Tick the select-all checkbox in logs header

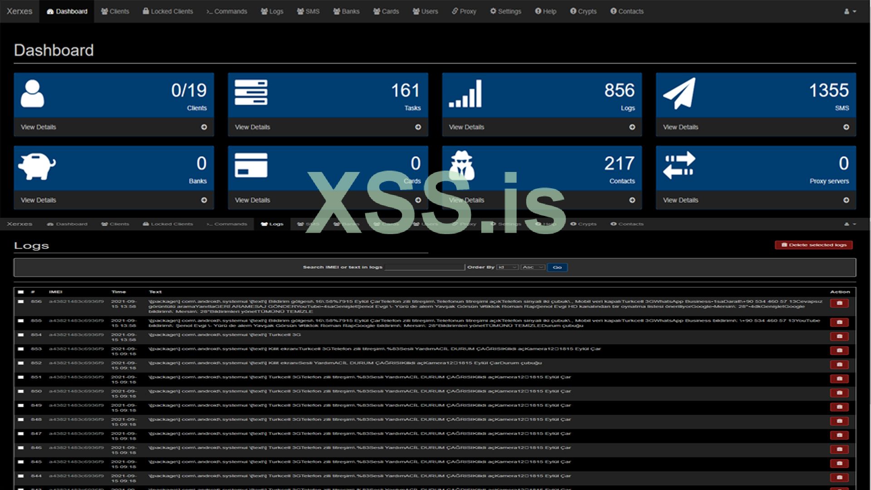point(21,292)
